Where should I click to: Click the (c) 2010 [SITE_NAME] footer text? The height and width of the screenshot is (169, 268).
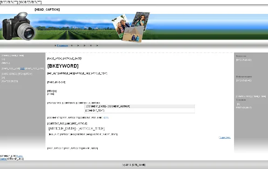pos(134,165)
